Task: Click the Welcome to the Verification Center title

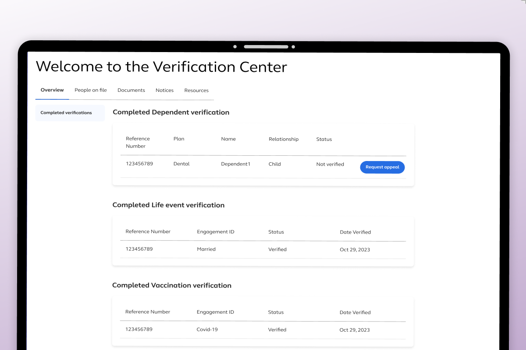Action: point(161,67)
